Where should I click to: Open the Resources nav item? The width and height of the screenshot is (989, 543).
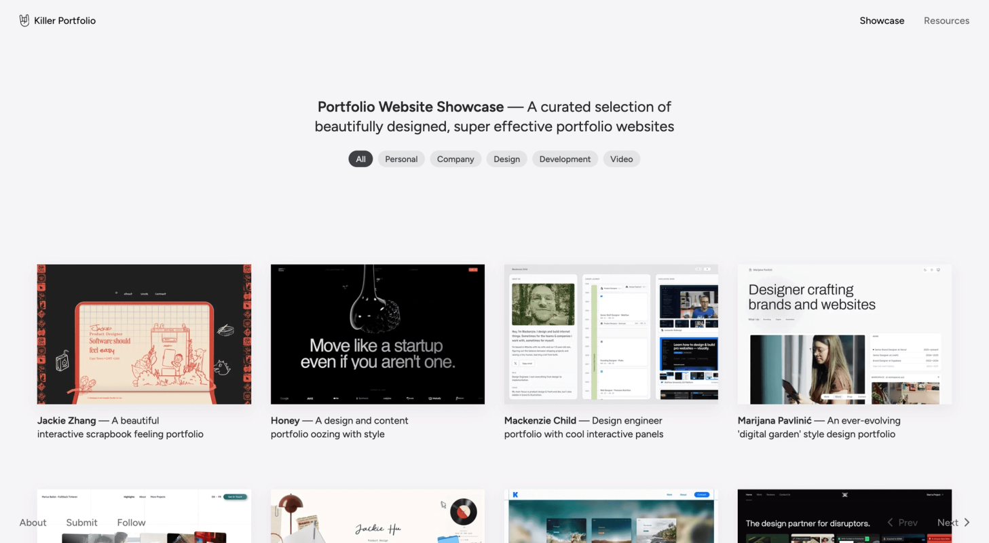click(946, 20)
